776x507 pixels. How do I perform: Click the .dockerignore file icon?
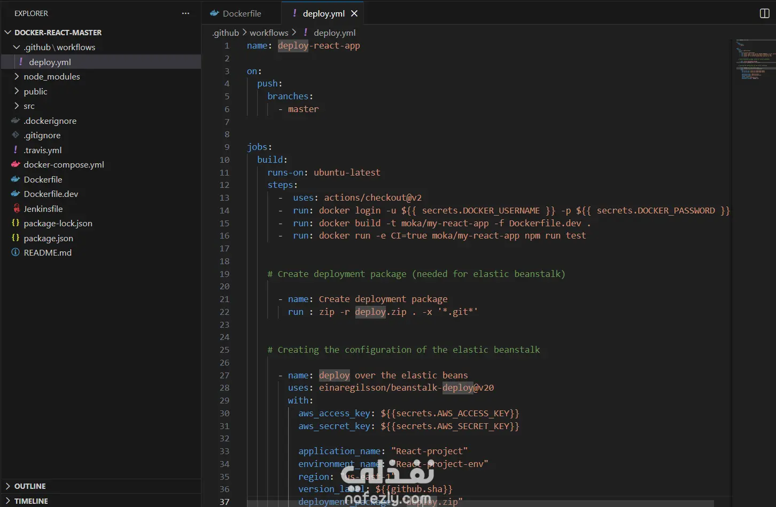pyautogui.click(x=15, y=121)
